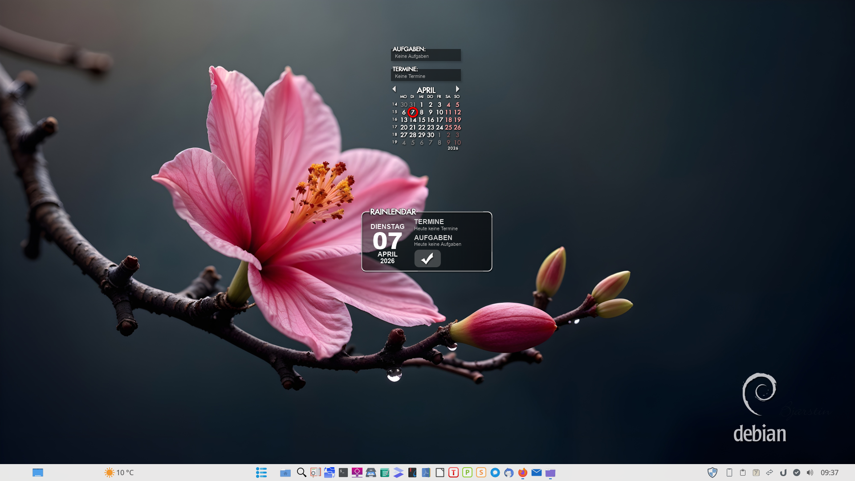The image size is (855, 481).
Task: Click the Rainlendar calendar tray icon
Action: coord(756,473)
